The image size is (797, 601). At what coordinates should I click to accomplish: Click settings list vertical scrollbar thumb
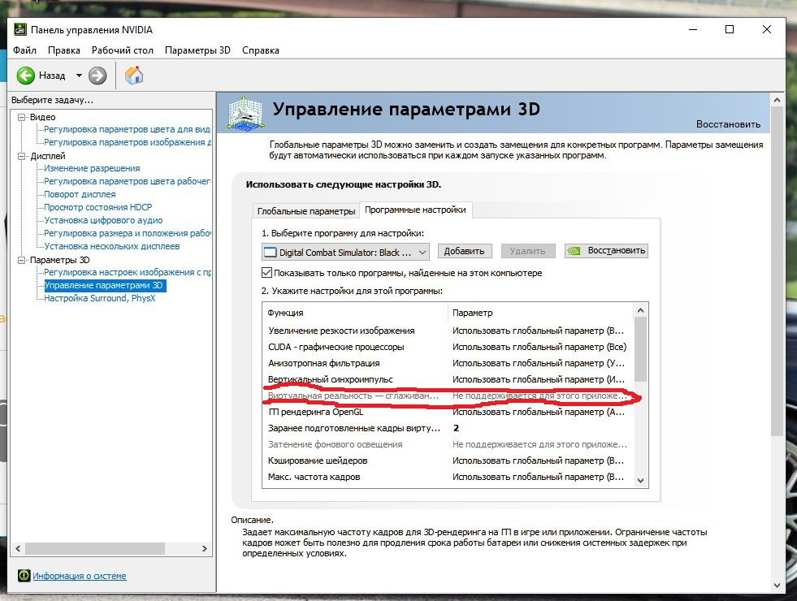(640, 349)
